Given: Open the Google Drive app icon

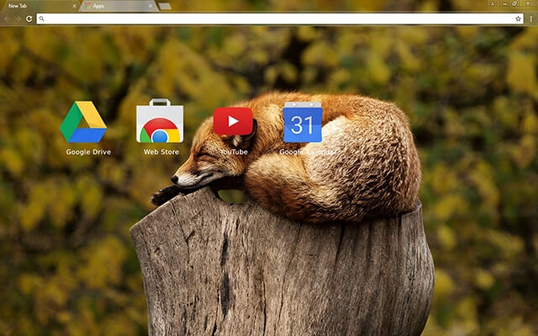Looking at the screenshot, I should click(83, 121).
